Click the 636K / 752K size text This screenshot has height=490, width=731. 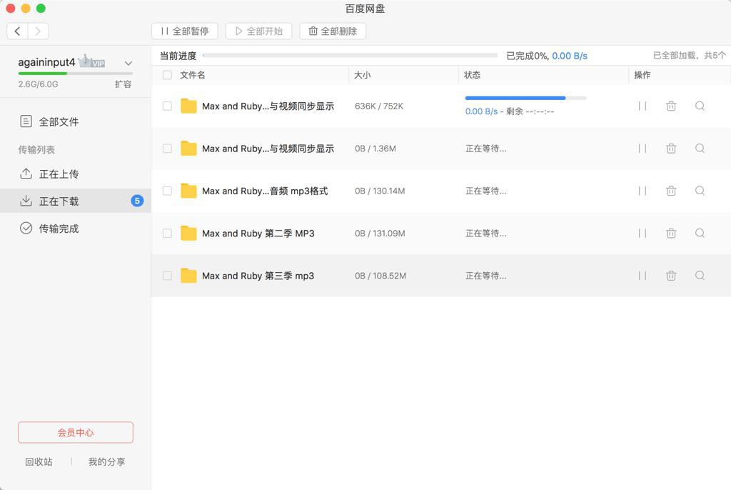pyautogui.click(x=379, y=106)
